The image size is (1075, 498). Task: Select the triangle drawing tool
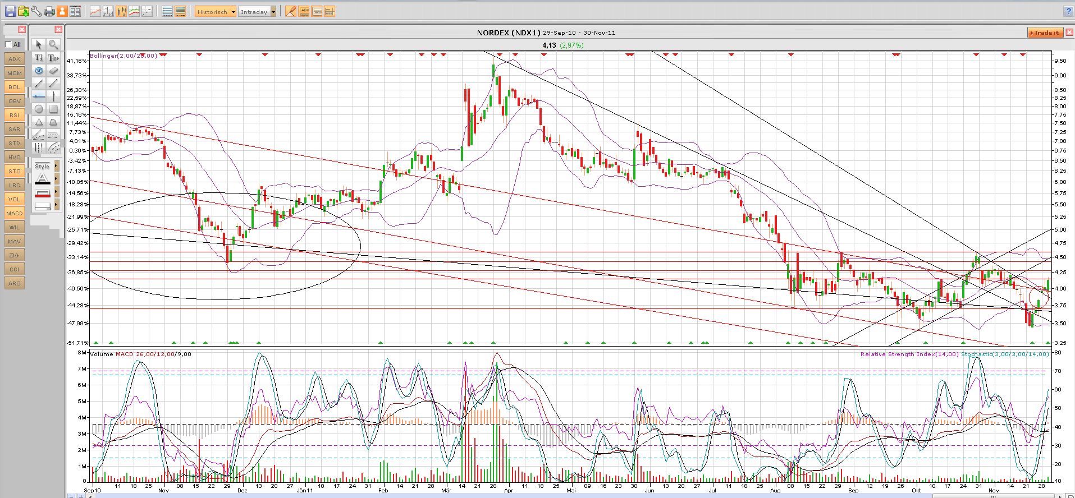tap(39, 122)
